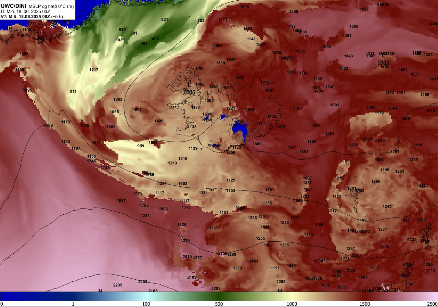Click the height value '1771'
Image resolution: width=438 pixels, height=307 pixels.
point(223,19)
